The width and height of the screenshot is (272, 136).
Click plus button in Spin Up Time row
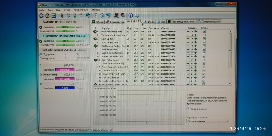[x=196, y=39]
